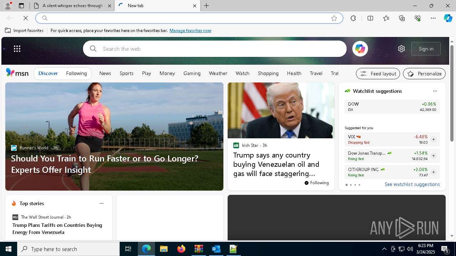Image resolution: width=456 pixels, height=256 pixels.
Task: Stop loading the page
Action: tap(26, 18)
